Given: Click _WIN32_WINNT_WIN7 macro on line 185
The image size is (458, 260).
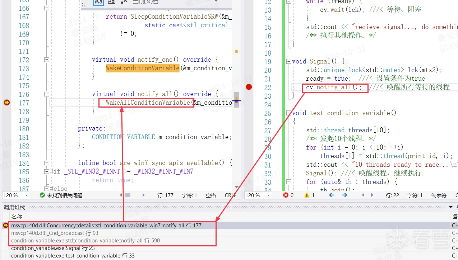Looking at the screenshot, I should click(163, 171).
